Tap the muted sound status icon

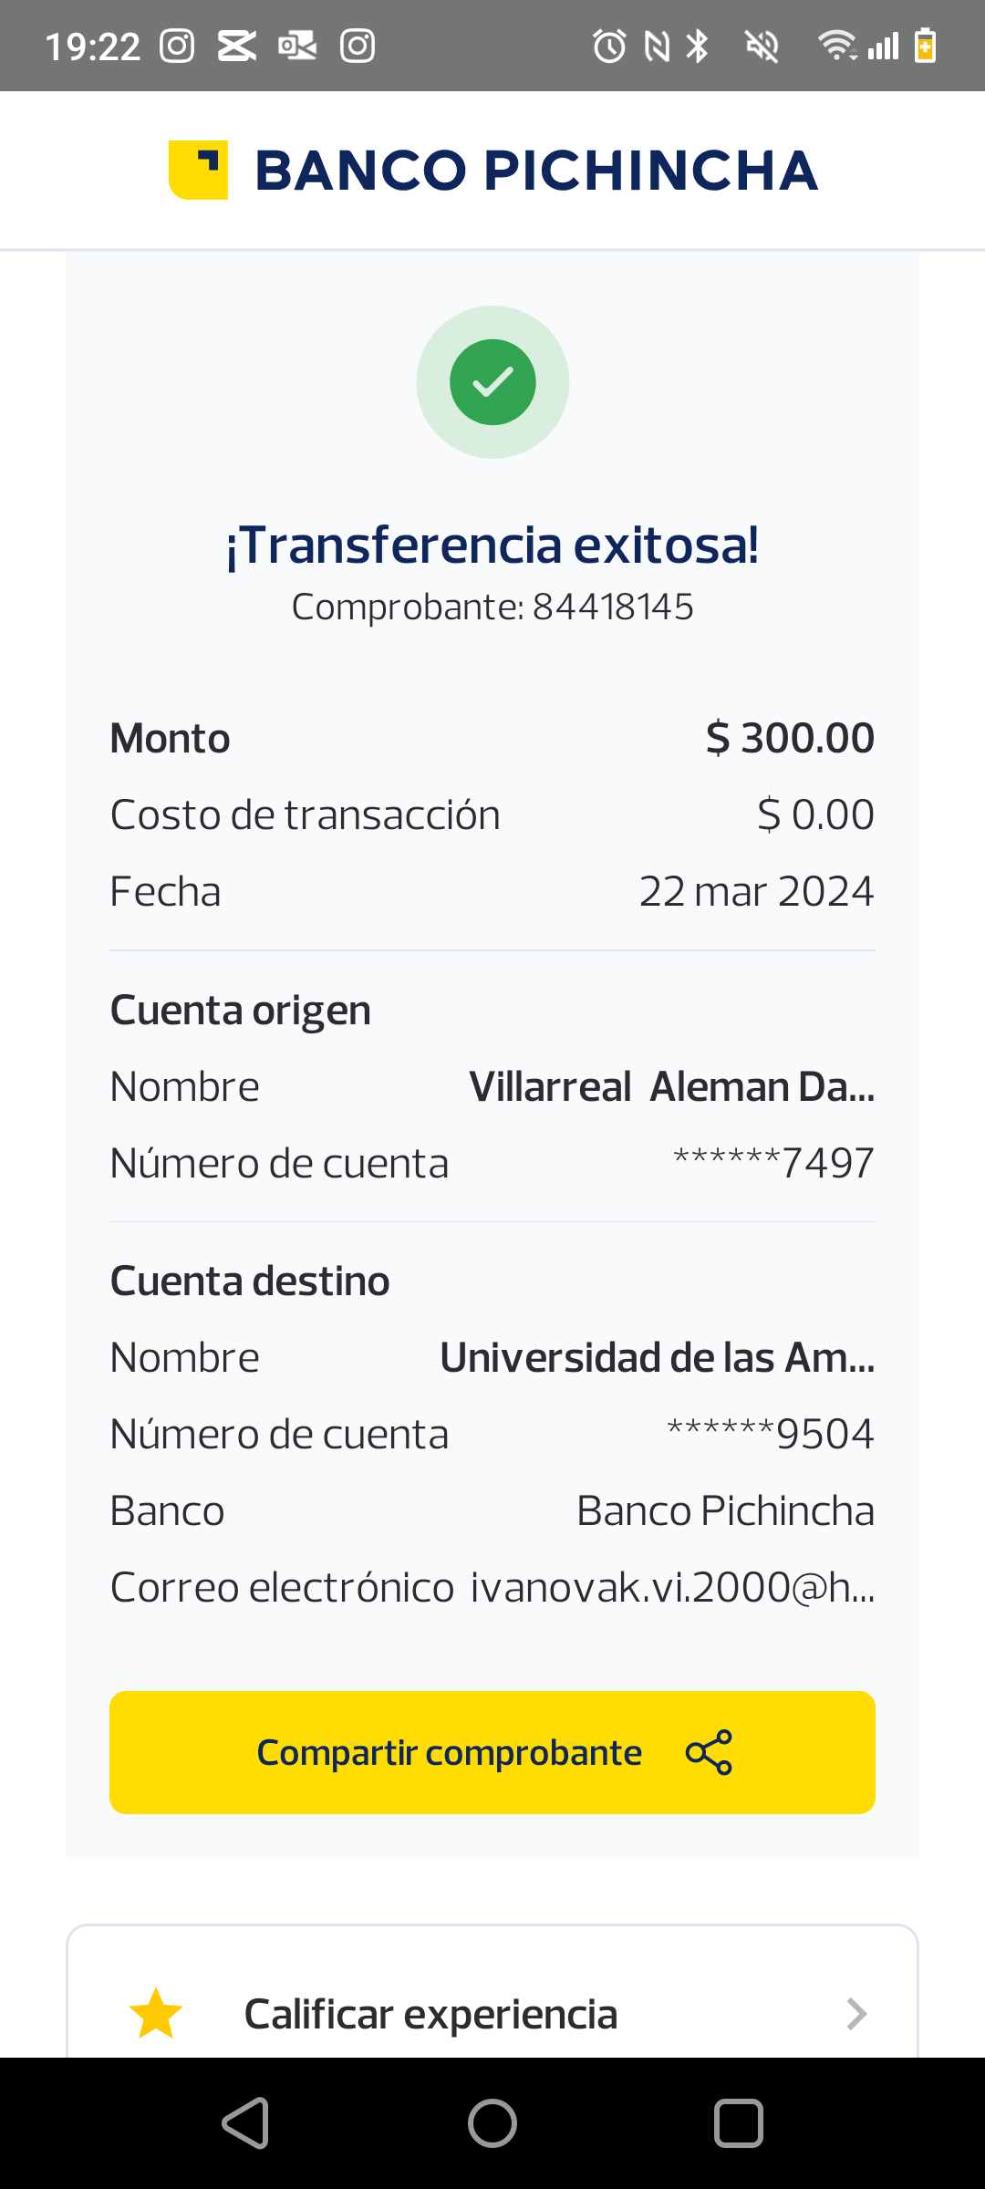(762, 46)
